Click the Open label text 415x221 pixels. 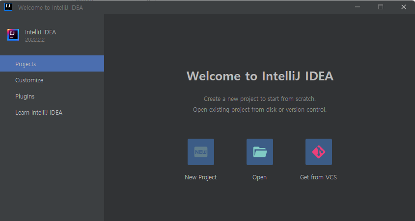259,177
